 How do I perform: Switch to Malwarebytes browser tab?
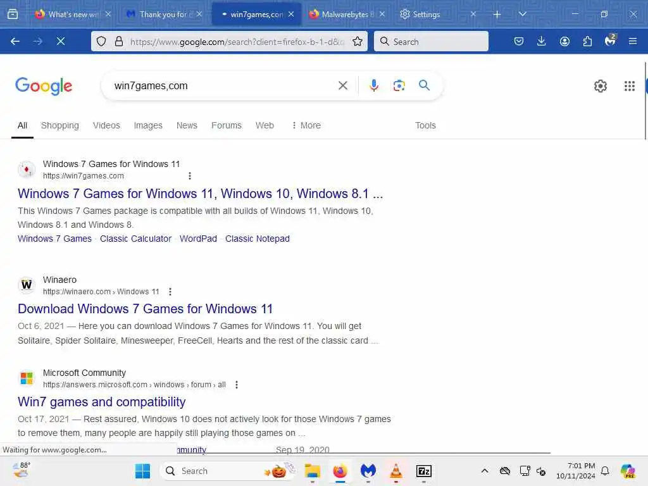[346, 14]
